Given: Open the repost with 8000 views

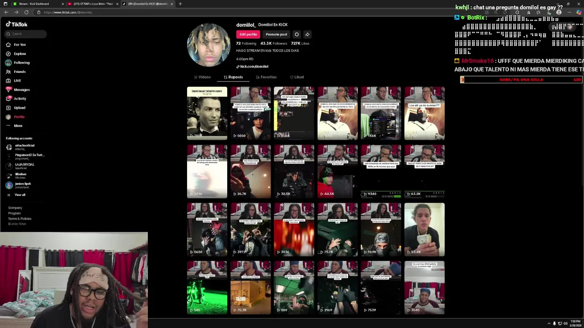Looking at the screenshot, I should pos(250,113).
